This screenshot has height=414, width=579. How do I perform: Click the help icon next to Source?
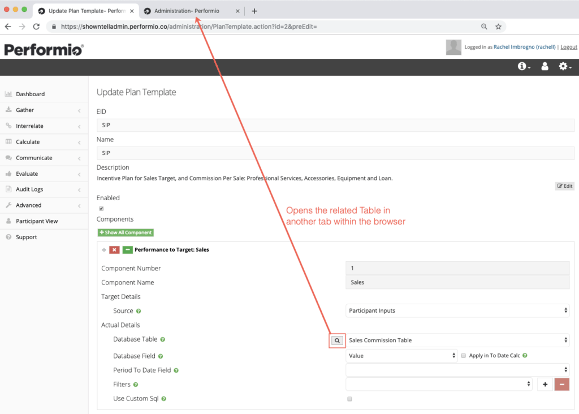[x=139, y=311]
